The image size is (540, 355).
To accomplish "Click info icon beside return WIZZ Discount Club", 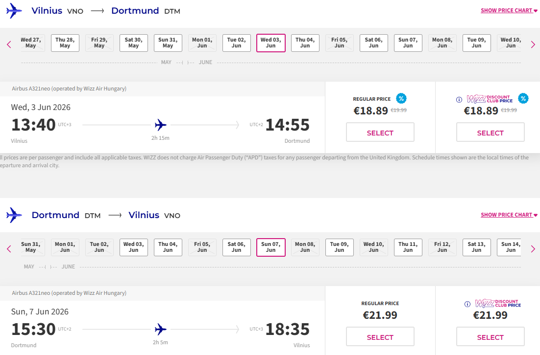I will tap(467, 304).
